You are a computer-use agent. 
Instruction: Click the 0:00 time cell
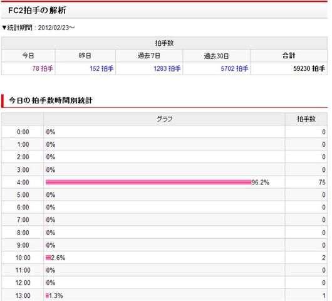(23, 132)
